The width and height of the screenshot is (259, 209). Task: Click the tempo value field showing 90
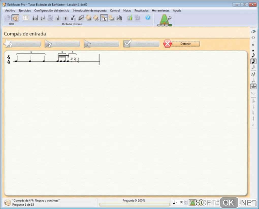[x=181, y=202]
